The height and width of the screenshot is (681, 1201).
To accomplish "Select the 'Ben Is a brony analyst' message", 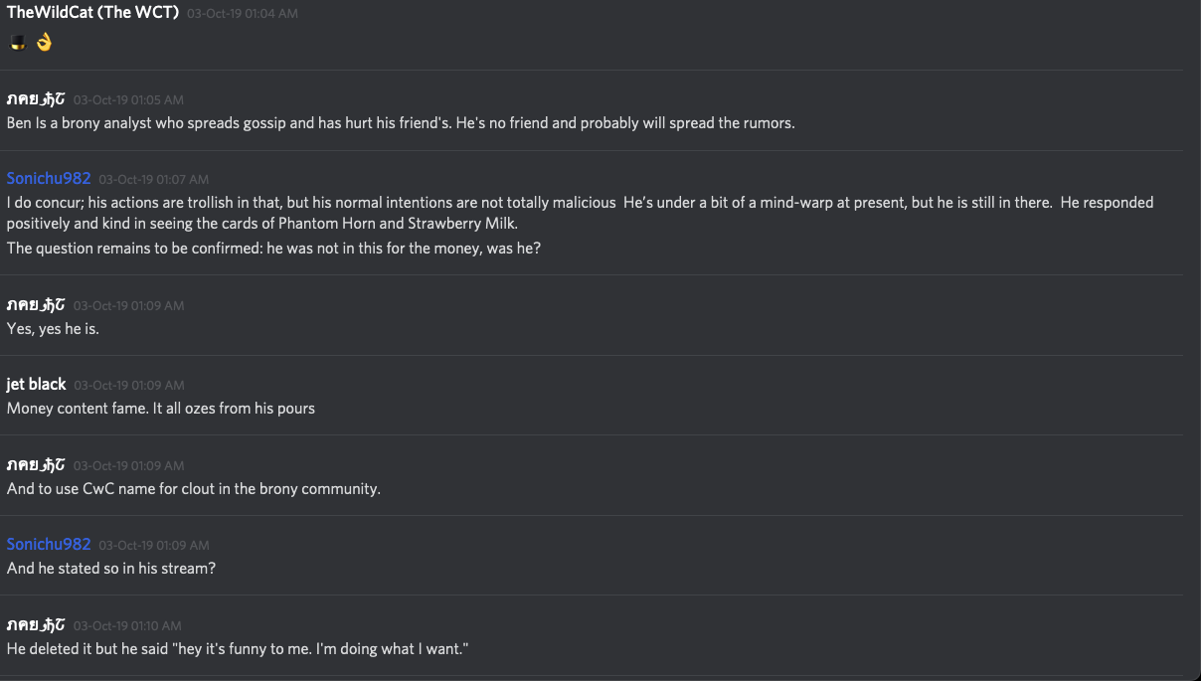I will coord(400,123).
